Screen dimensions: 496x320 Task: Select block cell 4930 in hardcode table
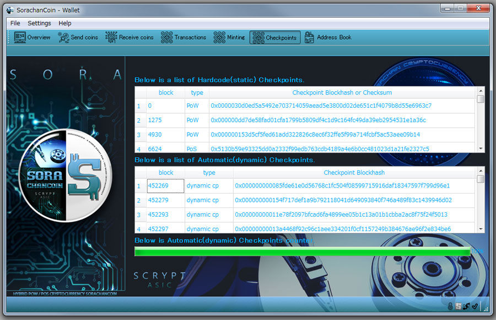tap(165, 135)
